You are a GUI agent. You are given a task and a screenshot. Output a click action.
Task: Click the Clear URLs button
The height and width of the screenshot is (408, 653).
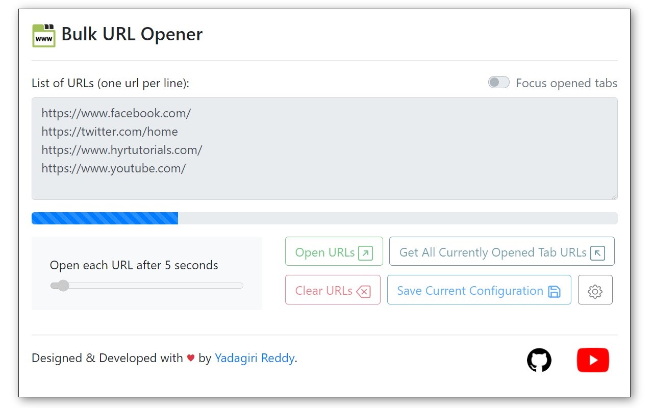click(333, 290)
